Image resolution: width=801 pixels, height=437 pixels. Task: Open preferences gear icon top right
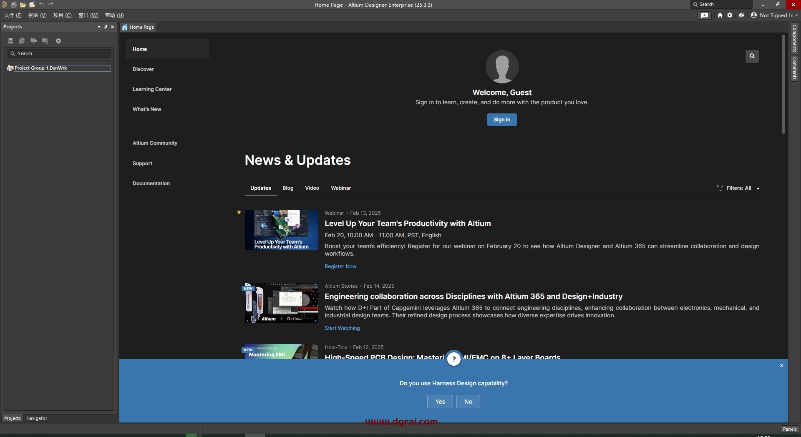(730, 15)
